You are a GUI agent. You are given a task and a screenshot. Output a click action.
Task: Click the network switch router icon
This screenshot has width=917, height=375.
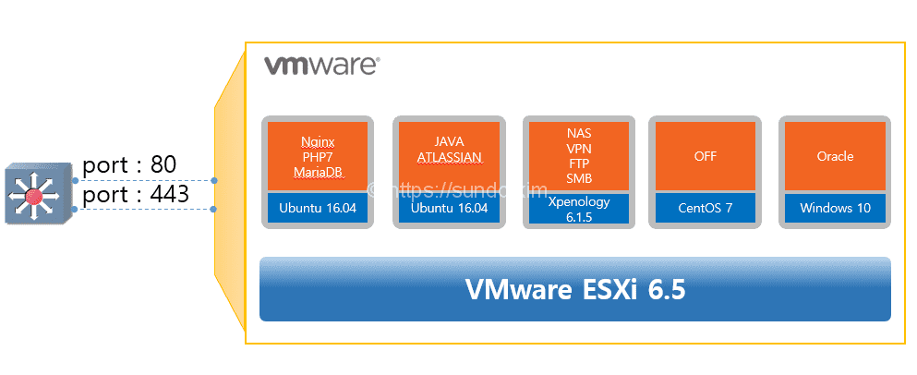coord(38,194)
